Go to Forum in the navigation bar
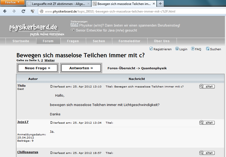Image resolution: width=226 pixels, height=157 pixels. pos(48,41)
